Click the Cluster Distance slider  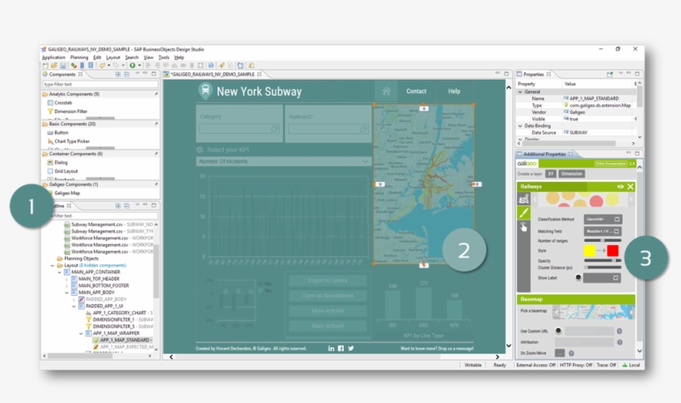coord(602,268)
